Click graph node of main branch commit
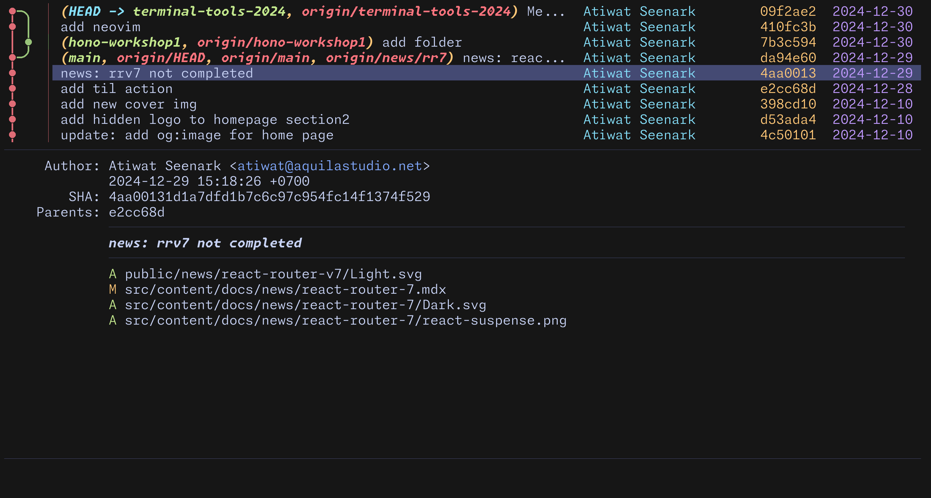The width and height of the screenshot is (931, 498). (12, 58)
